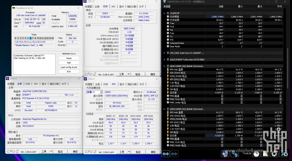292x161 pixels.
Task: Open 显卡 tab in motherboard CPU-Z window
Action: coord(44,84)
